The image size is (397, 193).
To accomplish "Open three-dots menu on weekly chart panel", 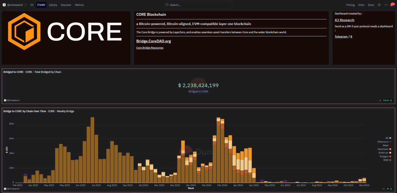I will 383,189.
